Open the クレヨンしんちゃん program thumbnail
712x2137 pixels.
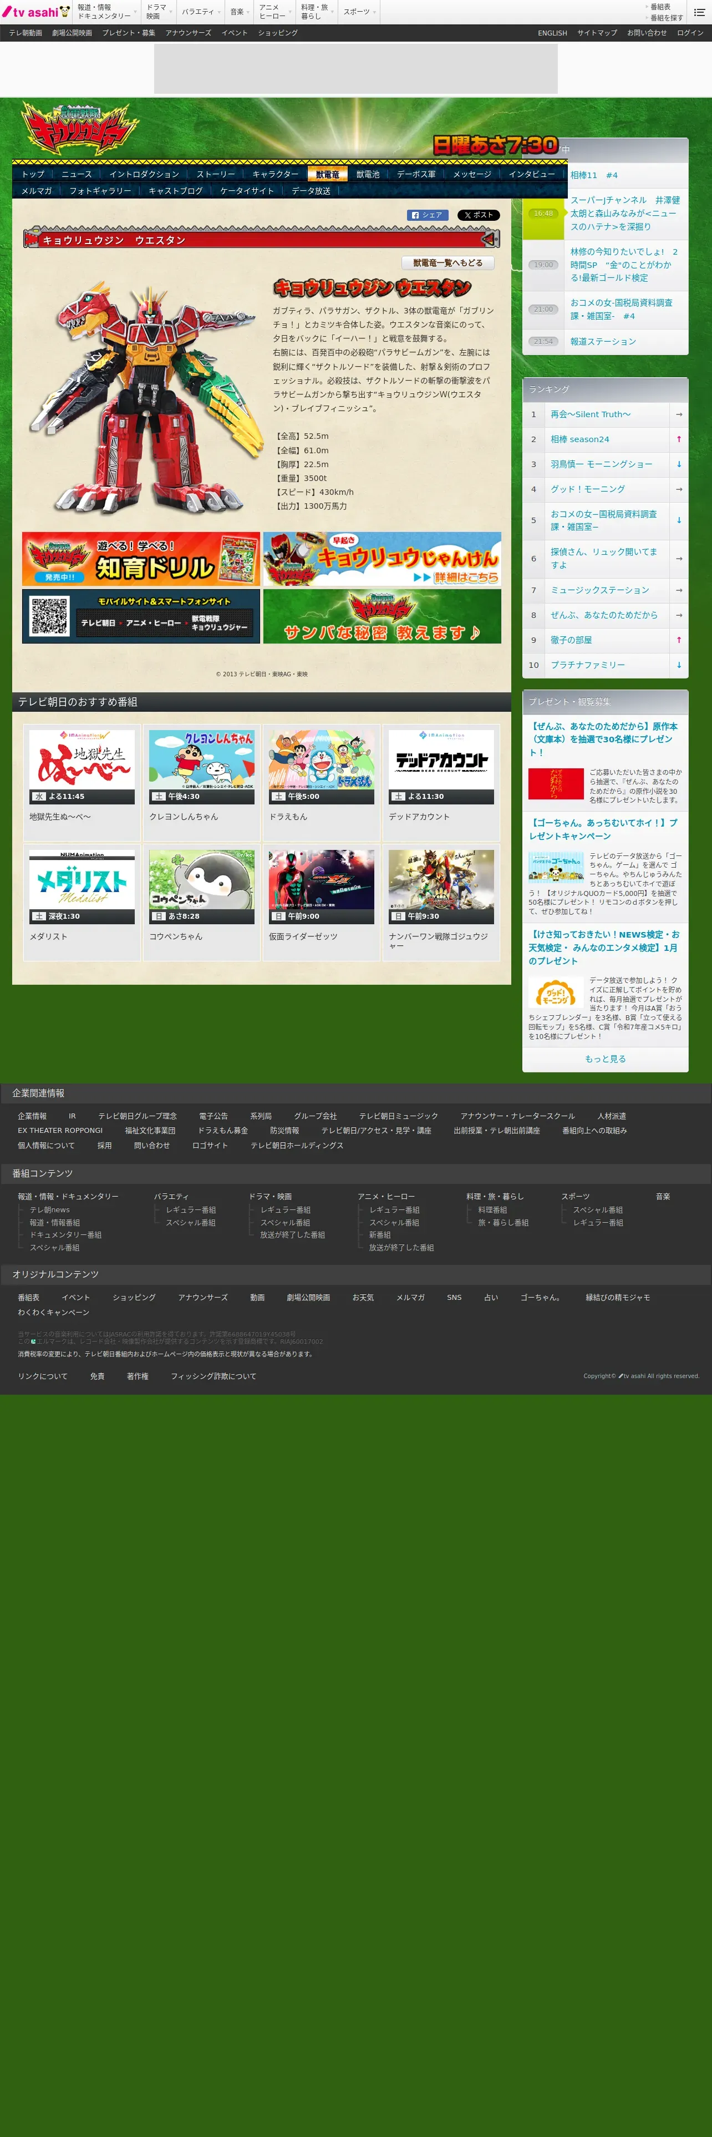(201, 767)
